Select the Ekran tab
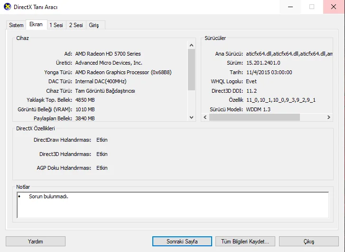This screenshot has width=345, height=252. 36,24
